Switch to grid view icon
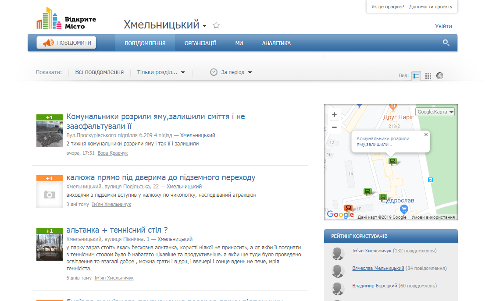Image resolution: width=485 pixels, height=301 pixels. pos(428,76)
